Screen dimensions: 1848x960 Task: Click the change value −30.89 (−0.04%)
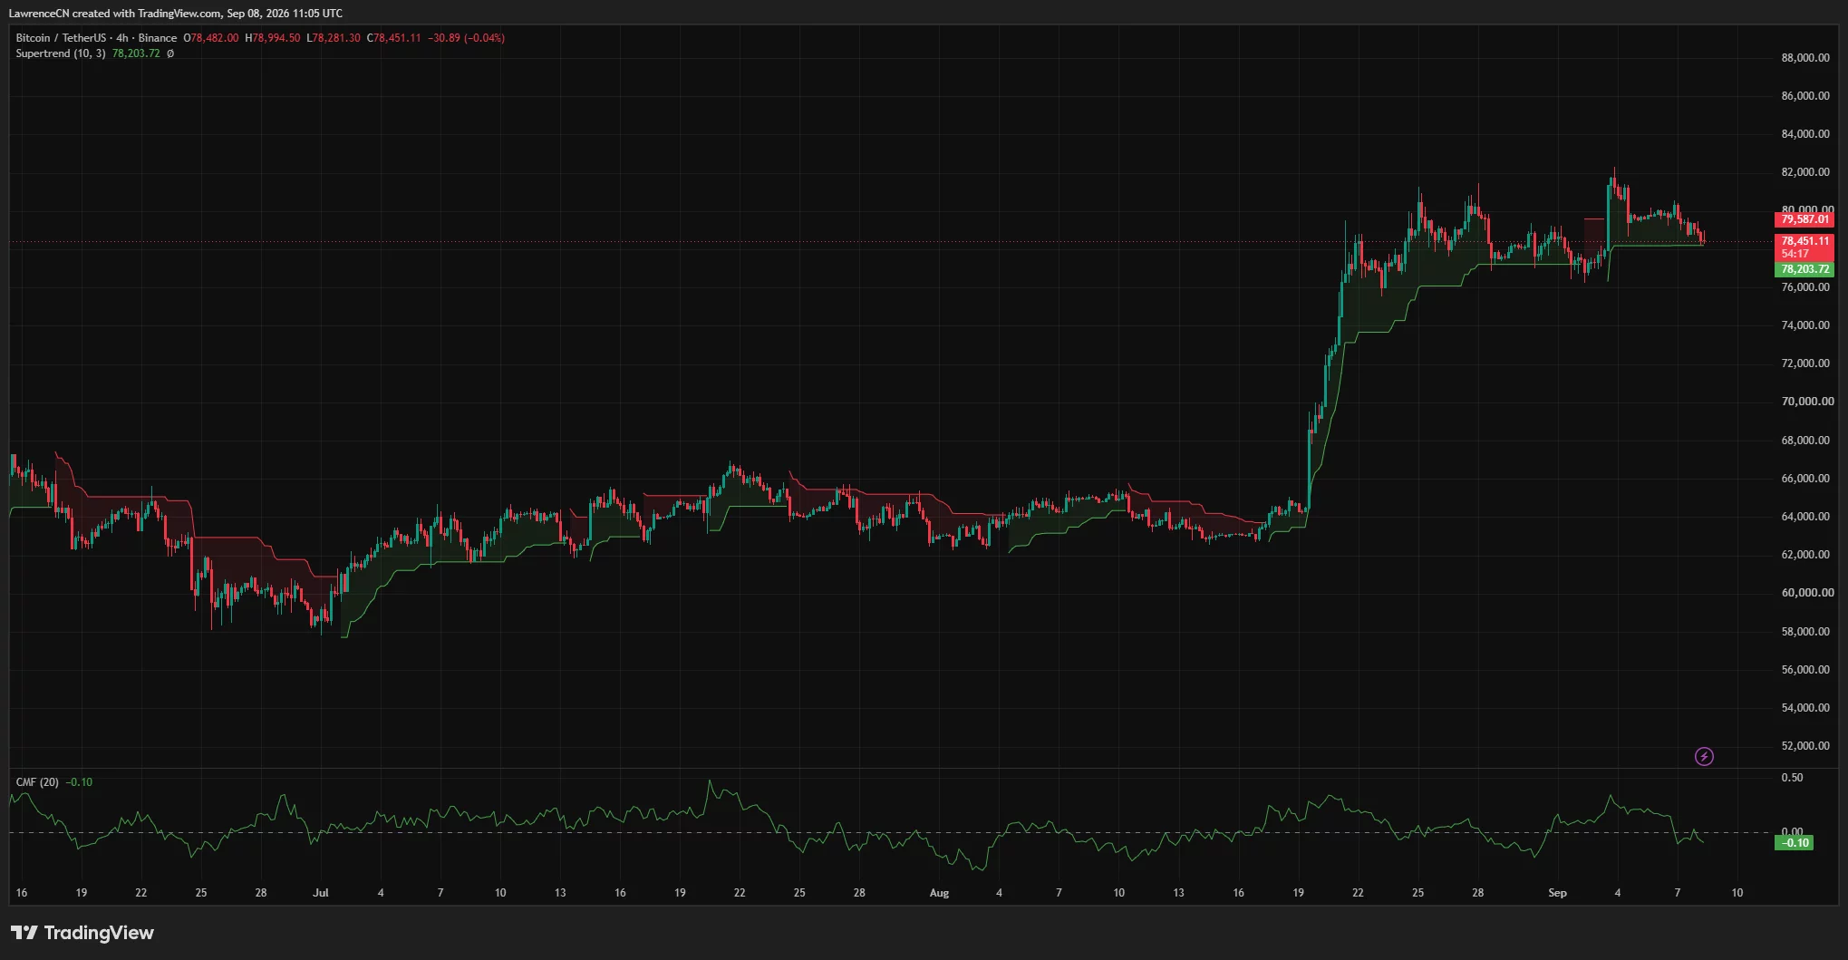[466, 38]
